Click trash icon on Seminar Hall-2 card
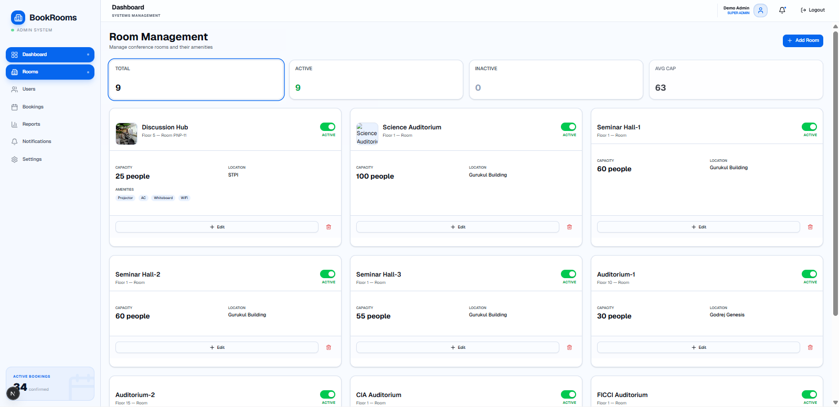Image resolution: width=839 pixels, height=407 pixels. click(328, 347)
